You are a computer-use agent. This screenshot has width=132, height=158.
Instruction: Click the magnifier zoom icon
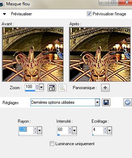[x=62, y=88]
